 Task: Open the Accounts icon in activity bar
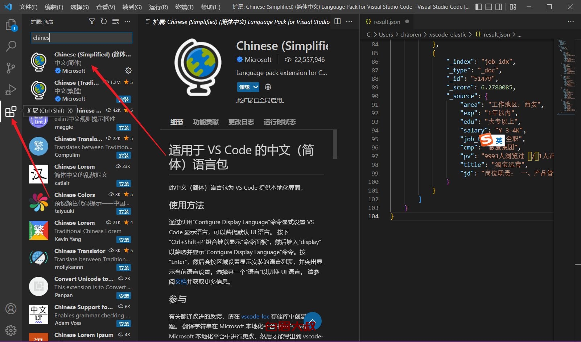[11, 309]
